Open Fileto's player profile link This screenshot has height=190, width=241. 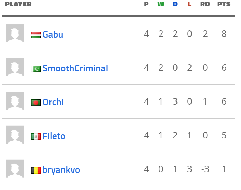(54, 136)
